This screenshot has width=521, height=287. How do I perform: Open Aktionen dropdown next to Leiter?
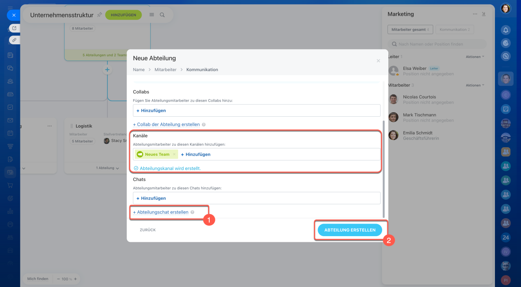pyautogui.click(x=475, y=57)
